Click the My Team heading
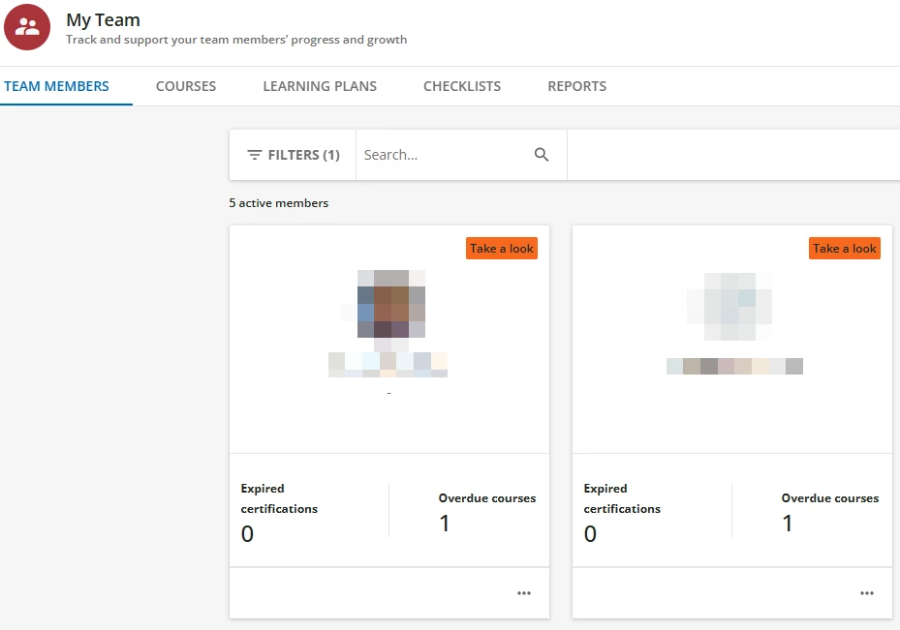This screenshot has height=630, width=900. 104,20
